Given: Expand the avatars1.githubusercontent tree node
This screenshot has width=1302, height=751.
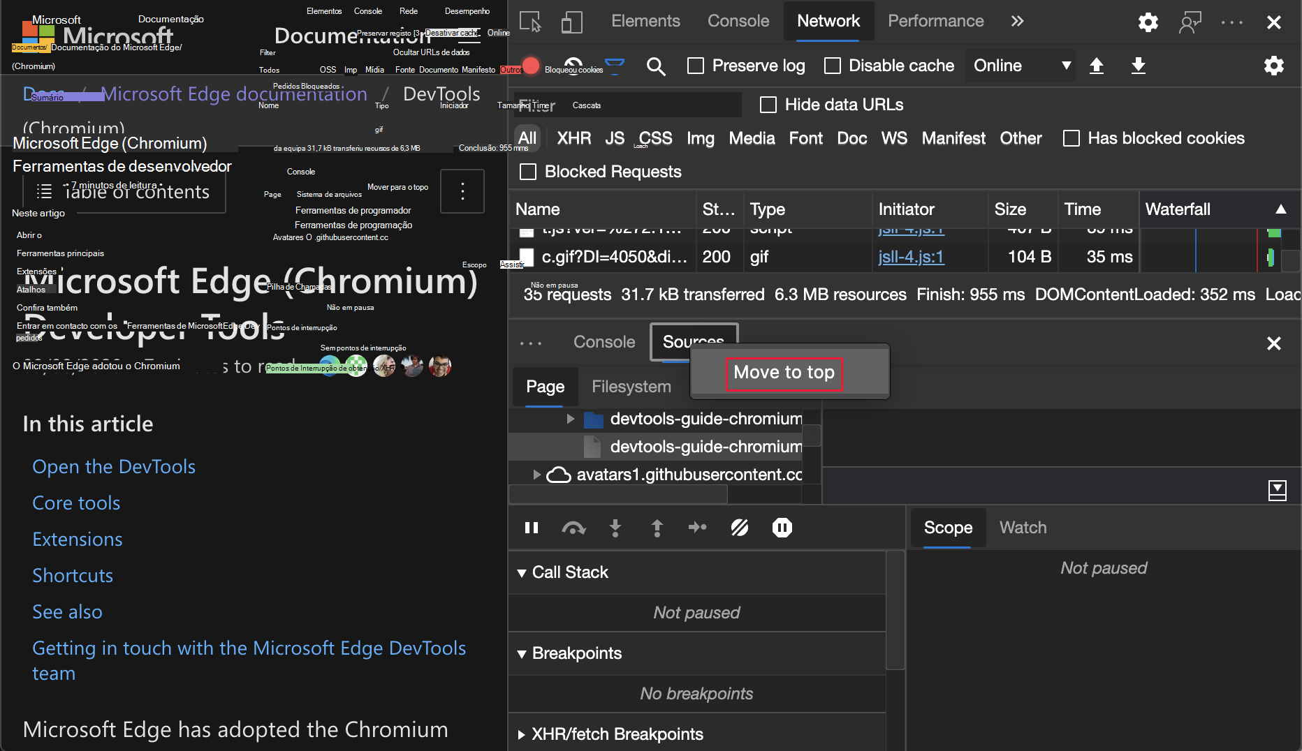Looking at the screenshot, I should point(536,475).
